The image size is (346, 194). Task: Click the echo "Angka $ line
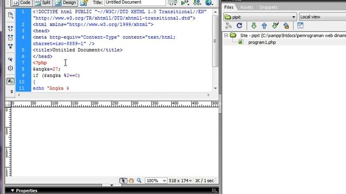pyautogui.click(x=51, y=88)
